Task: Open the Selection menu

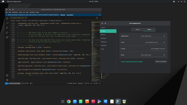Action: (15, 12)
